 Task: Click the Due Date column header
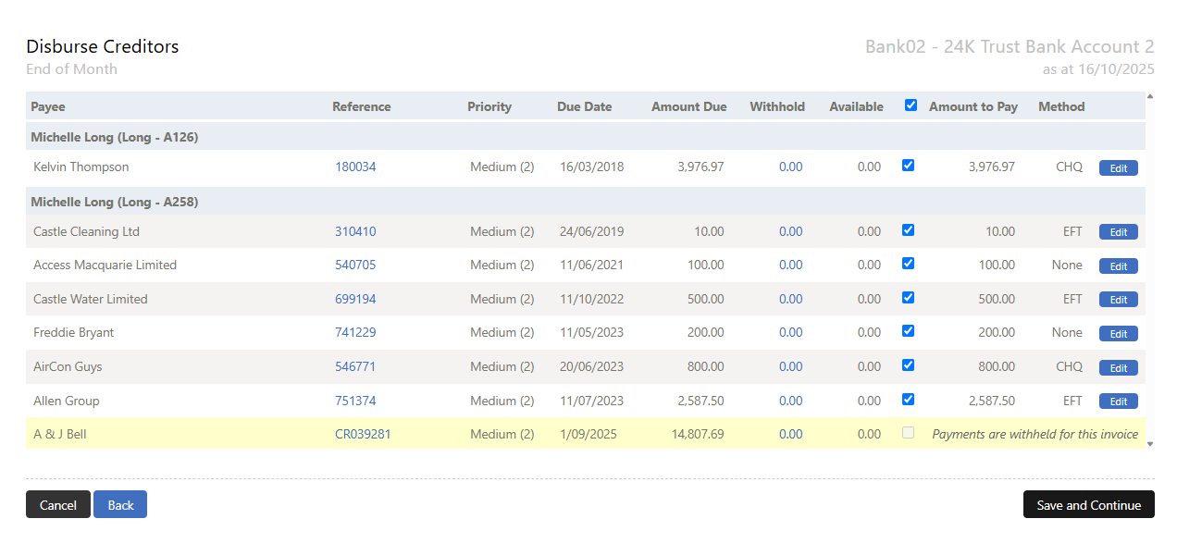point(584,106)
